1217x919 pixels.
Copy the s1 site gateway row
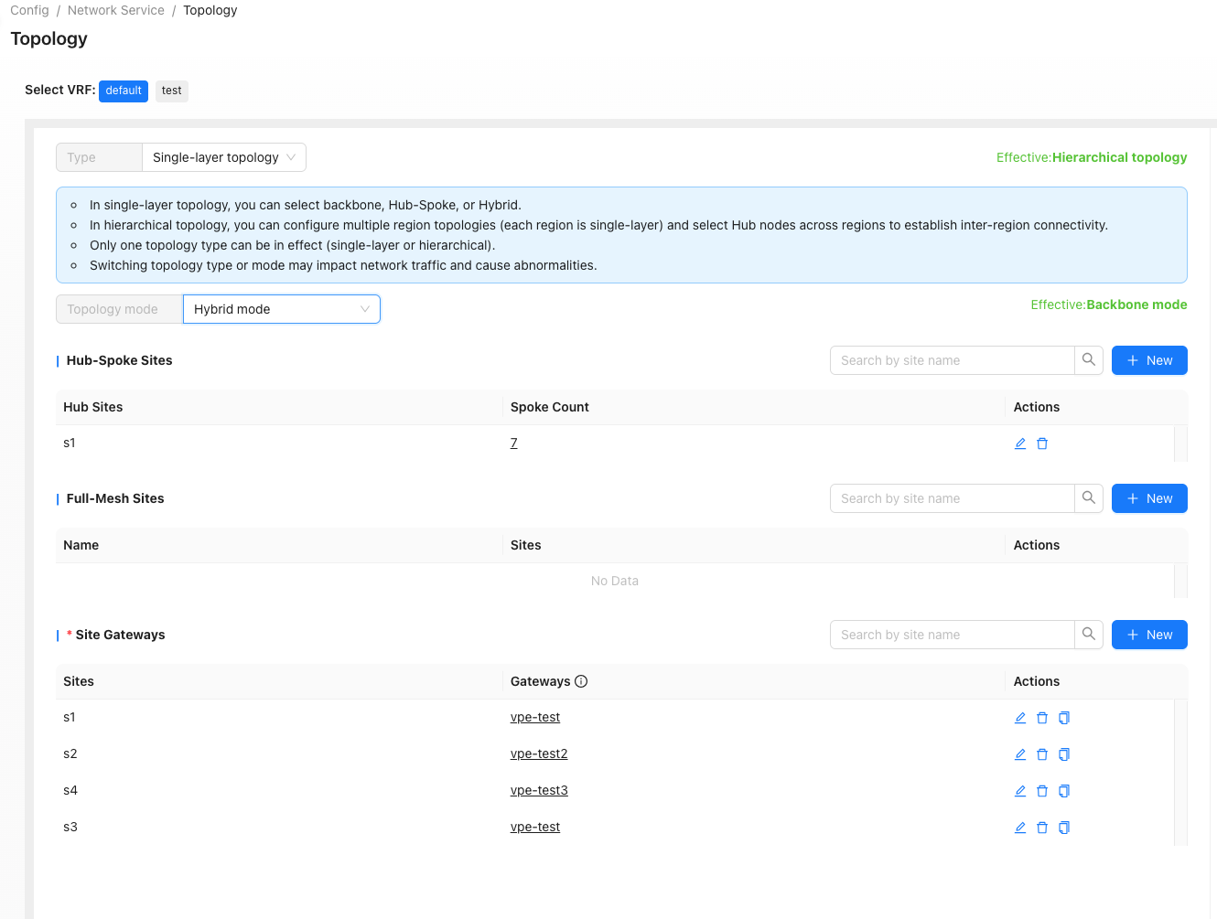(1064, 718)
